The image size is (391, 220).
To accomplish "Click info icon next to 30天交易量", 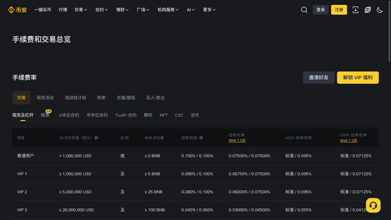I will pos(96,138).
